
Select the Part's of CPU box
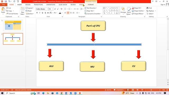93,26
